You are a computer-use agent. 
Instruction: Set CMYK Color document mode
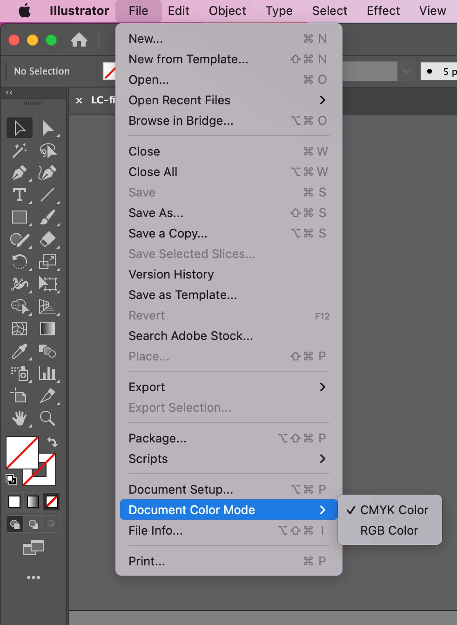tap(390, 510)
